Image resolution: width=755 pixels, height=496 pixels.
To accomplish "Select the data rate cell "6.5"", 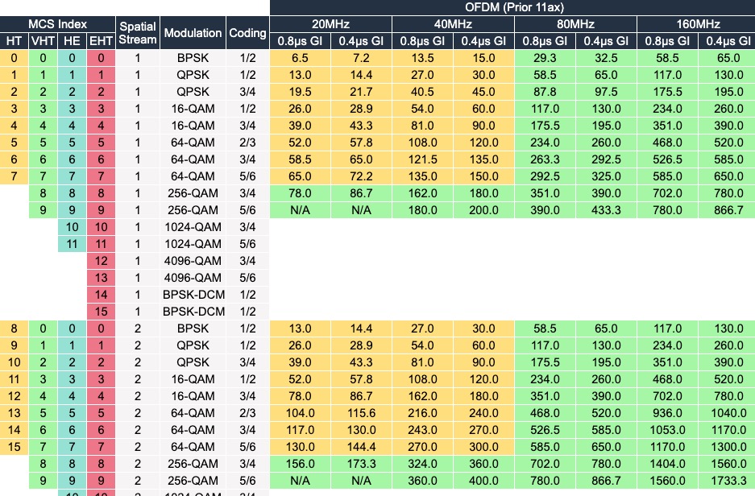I will click(x=300, y=58).
